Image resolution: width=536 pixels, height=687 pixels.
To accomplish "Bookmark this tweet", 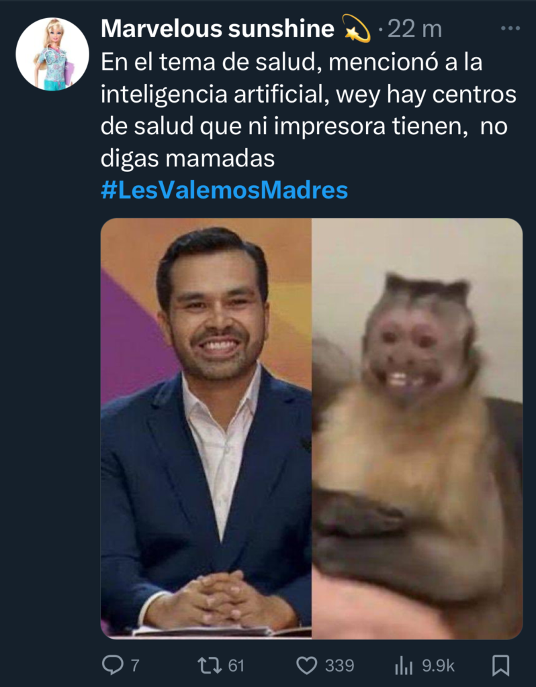I will [x=500, y=665].
